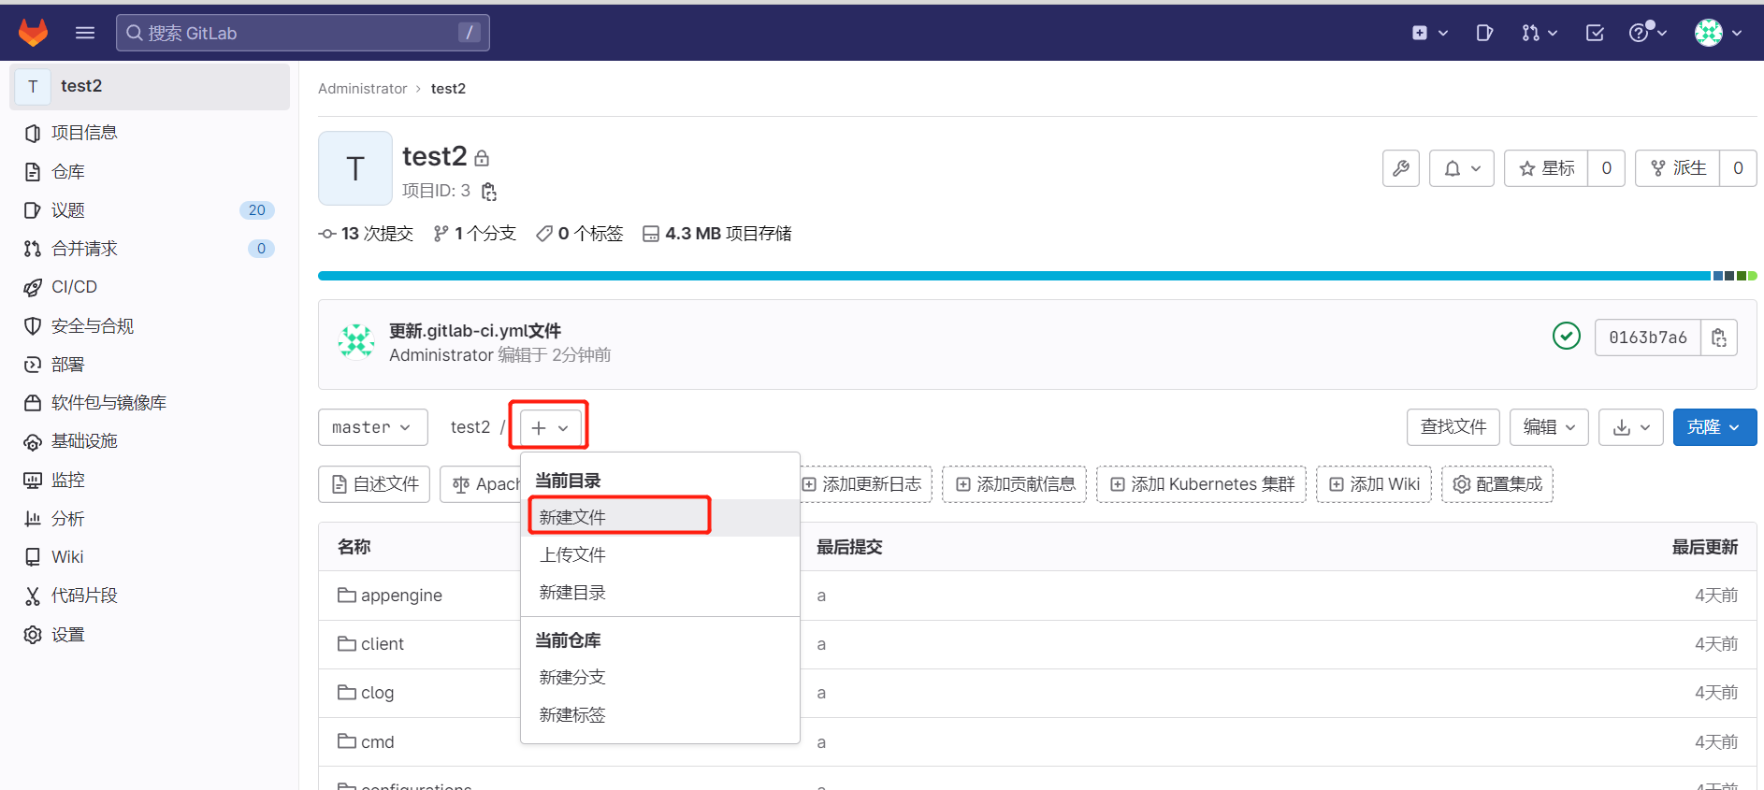
Task: Open CI/CD in the sidebar
Action: [74, 287]
